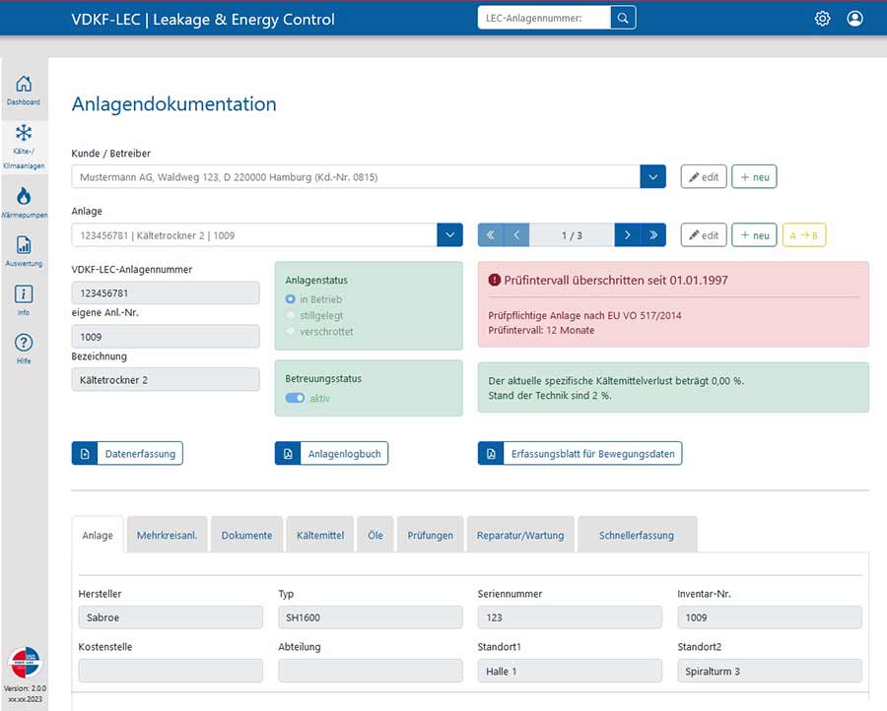Open Erfassungsblatt für Bewegungsdaten button
The height and width of the screenshot is (711, 887).
point(580,453)
